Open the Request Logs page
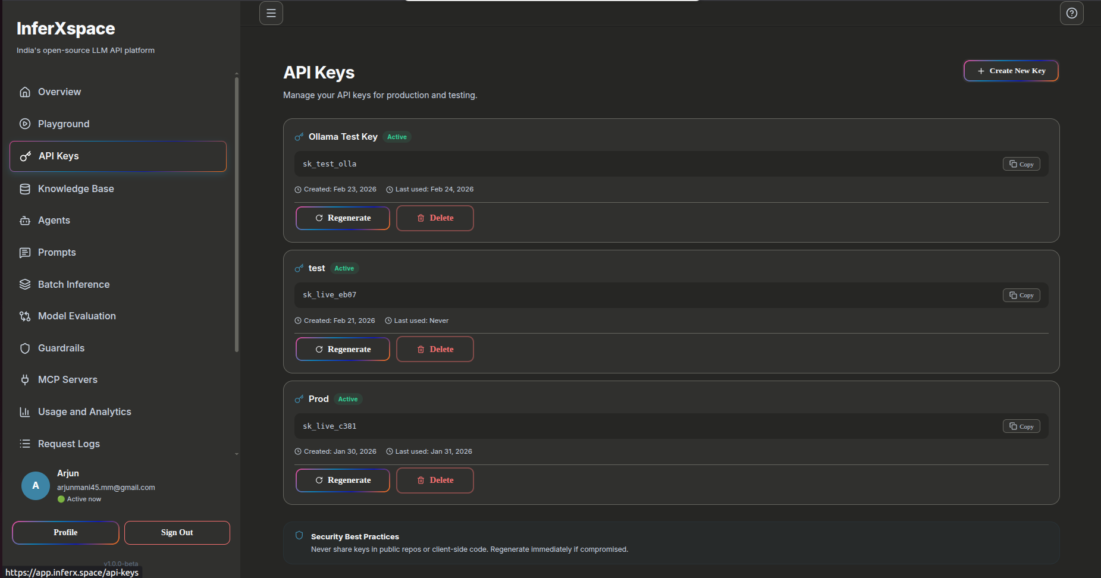Viewport: 1101px width, 578px height. (x=68, y=444)
